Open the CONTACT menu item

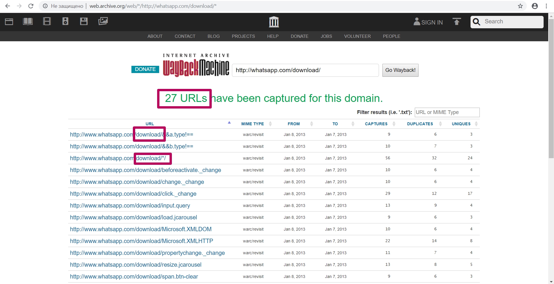(185, 36)
